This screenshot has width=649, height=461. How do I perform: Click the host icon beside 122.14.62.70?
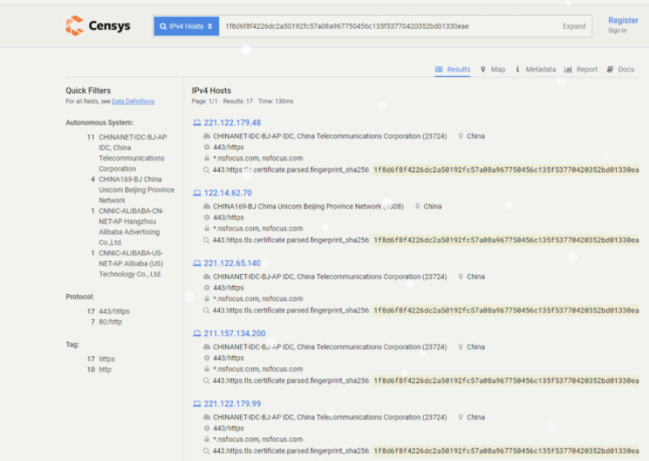pyautogui.click(x=197, y=193)
